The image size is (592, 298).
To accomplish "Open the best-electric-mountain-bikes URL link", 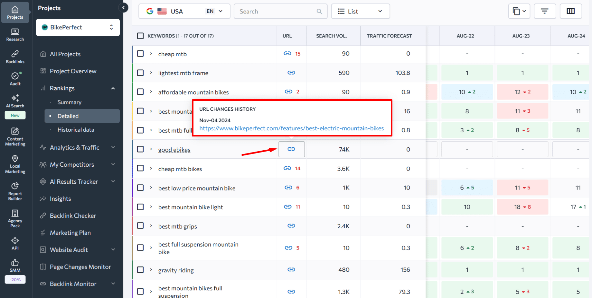I will (292, 128).
